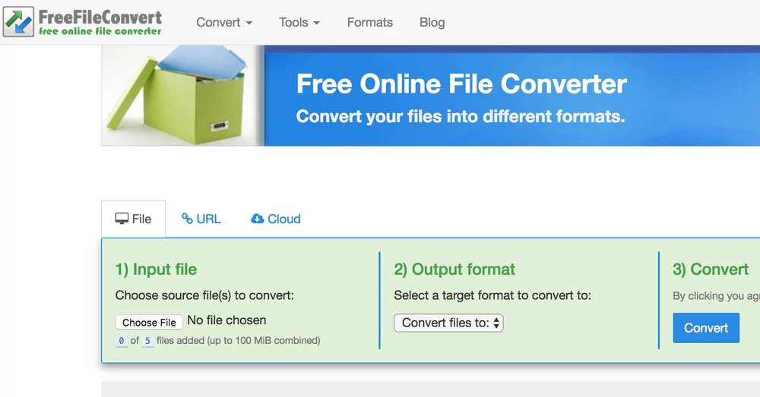Go to the Formats page
Image resolution: width=760 pixels, height=397 pixels.
[x=369, y=22]
